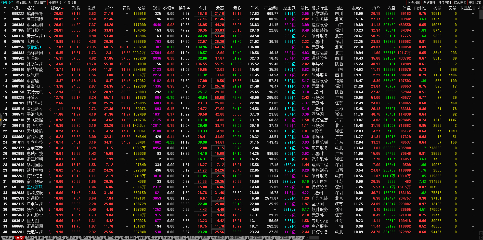Click the 综合排名 button
This screenshot has height=240, width=483.
[x=460, y=3]
